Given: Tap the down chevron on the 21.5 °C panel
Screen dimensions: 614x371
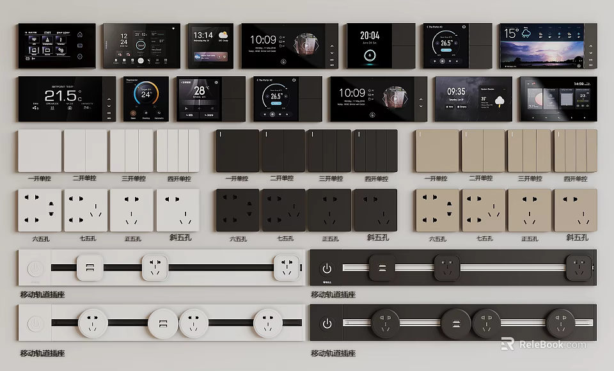Looking at the screenshot, I should coord(109,106).
